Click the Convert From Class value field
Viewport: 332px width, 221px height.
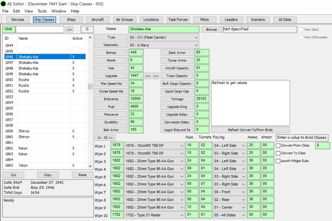(x=322, y=146)
